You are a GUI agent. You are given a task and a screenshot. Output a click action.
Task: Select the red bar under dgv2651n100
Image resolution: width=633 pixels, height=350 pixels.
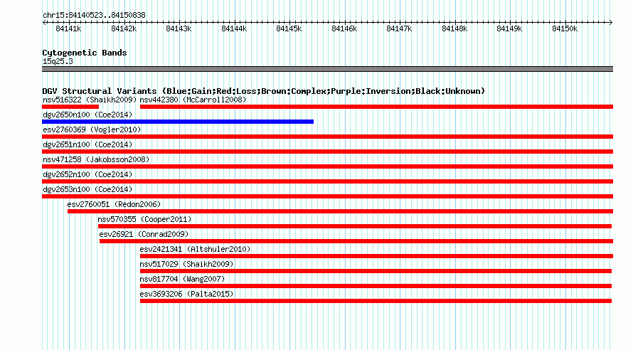(x=327, y=152)
